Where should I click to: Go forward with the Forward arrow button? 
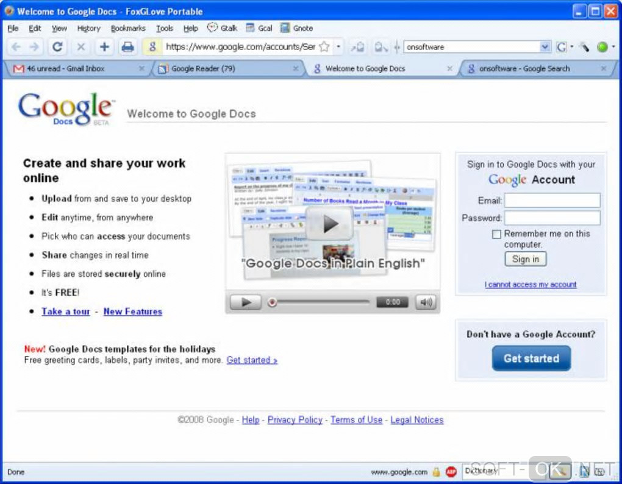[35, 47]
